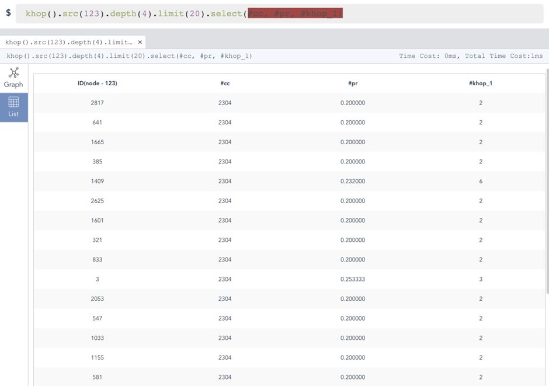Select the List view icon
The image size is (549, 386).
[x=13, y=102]
